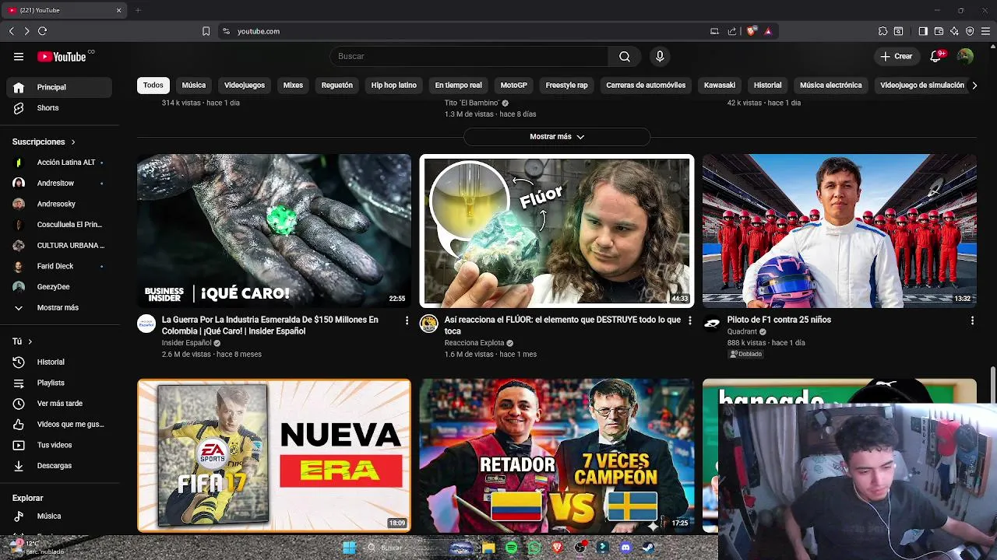Open the Andresitow subscription
Screen dimensions: 997x560
pos(59,183)
